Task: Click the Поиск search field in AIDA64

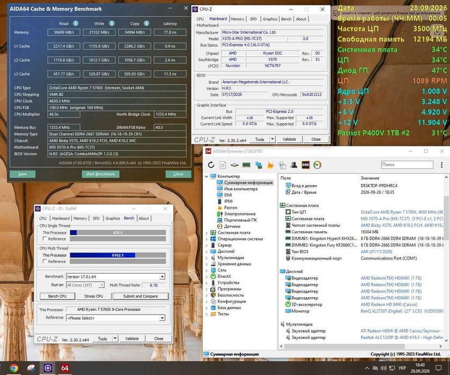Action: 407,165
